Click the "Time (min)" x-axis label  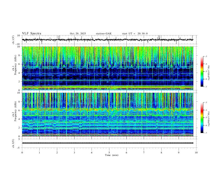(x=112, y=155)
